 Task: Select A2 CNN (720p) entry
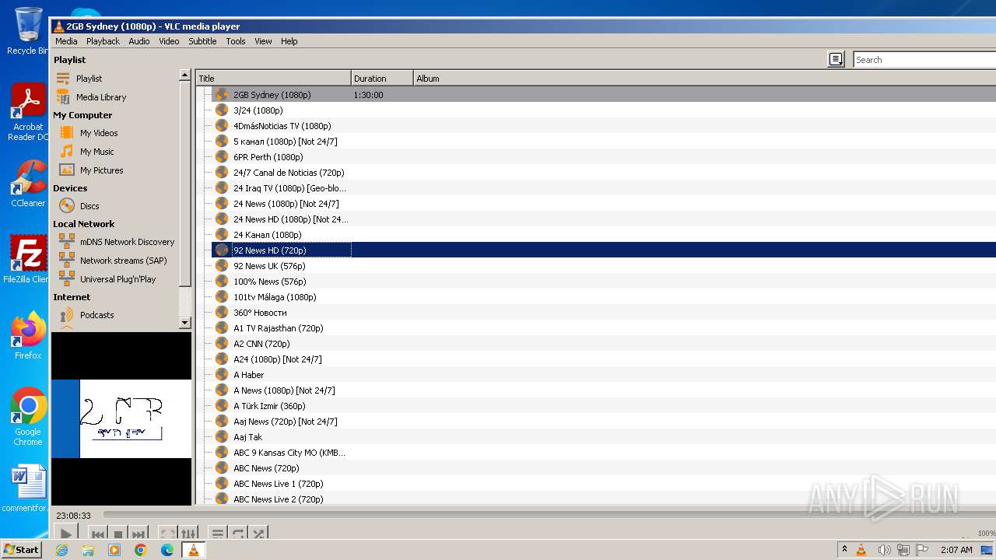[604, 344]
